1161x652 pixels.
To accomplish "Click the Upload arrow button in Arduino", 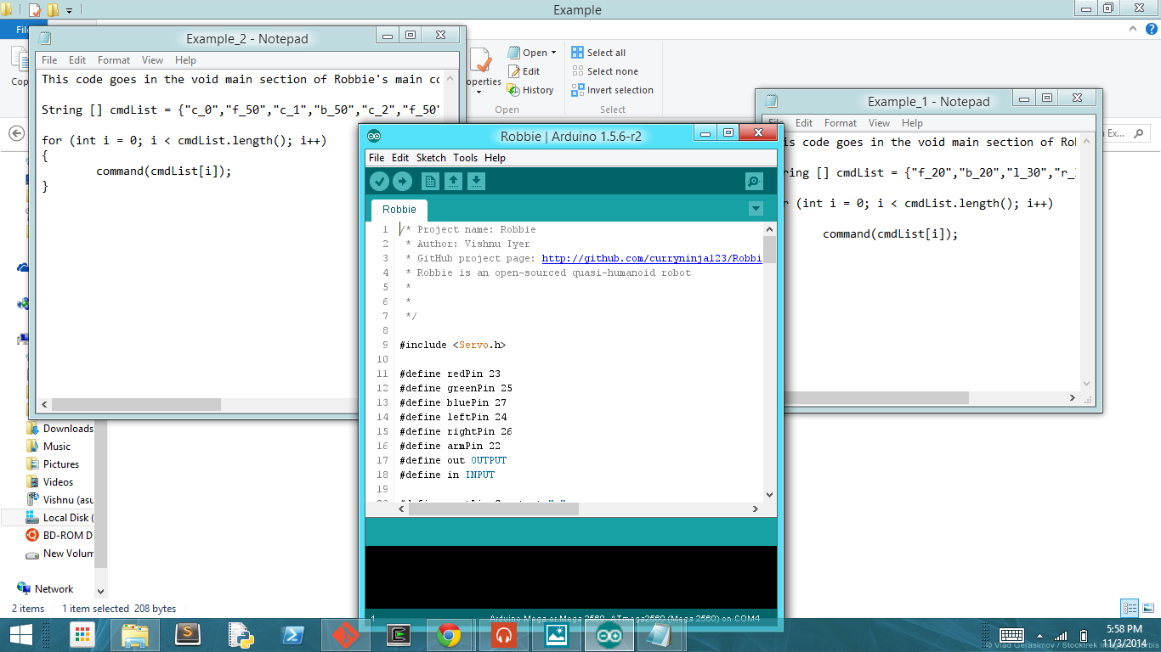I will 402,181.
